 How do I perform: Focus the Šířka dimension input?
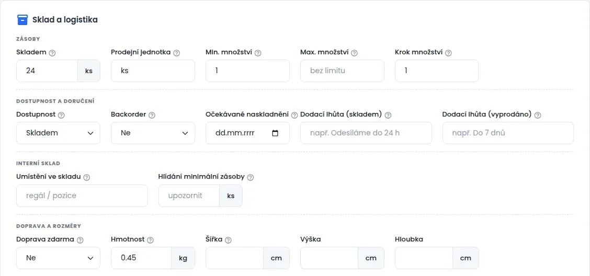point(235,258)
